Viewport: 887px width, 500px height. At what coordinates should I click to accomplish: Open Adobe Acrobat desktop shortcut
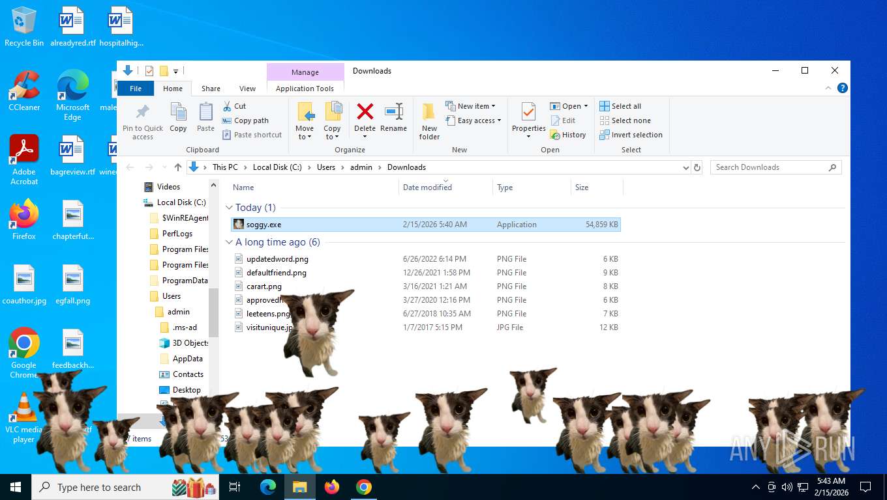tap(24, 160)
